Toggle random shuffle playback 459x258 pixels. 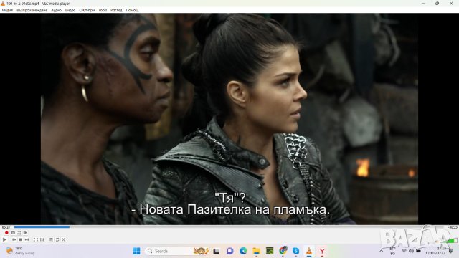(x=64, y=239)
